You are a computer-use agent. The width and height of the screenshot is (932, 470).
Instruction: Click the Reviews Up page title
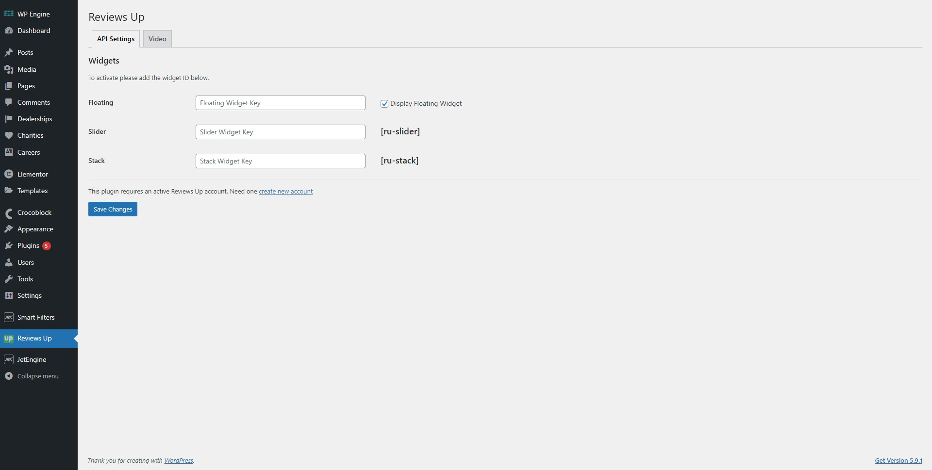point(116,17)
